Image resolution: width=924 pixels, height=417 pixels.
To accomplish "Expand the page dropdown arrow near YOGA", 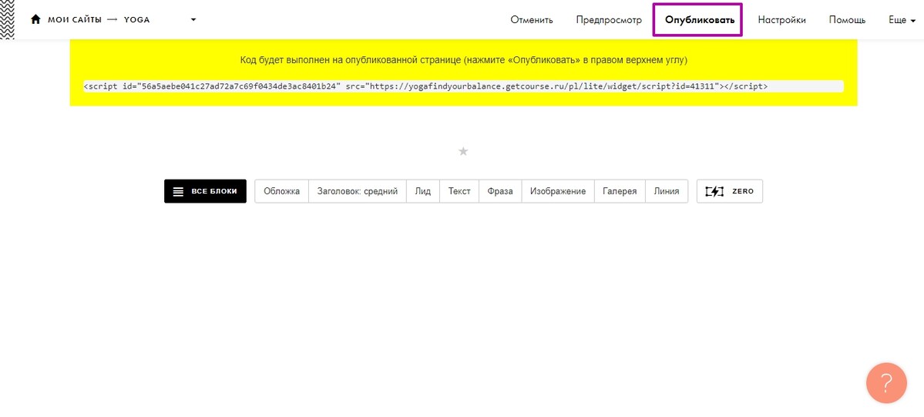I will (x=193, y=19).
